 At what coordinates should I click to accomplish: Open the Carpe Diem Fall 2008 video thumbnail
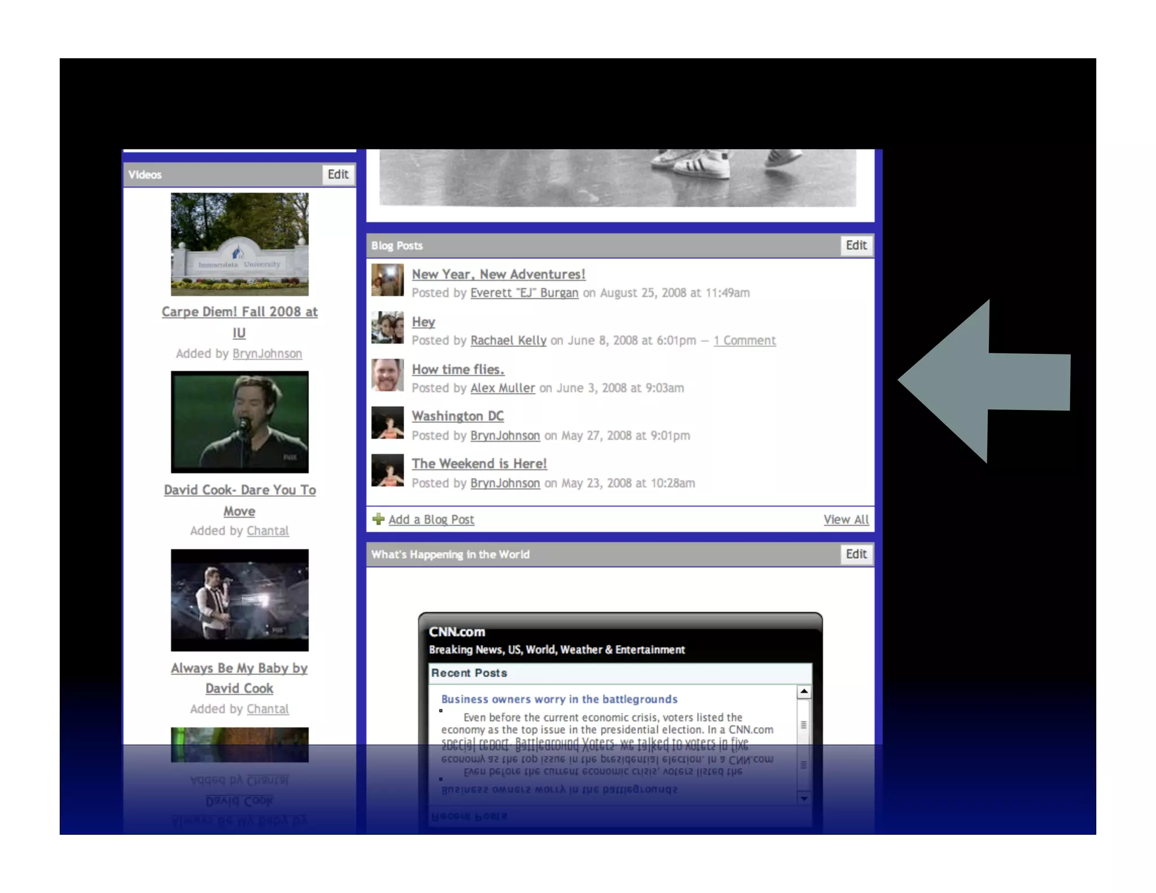[239, 244]
